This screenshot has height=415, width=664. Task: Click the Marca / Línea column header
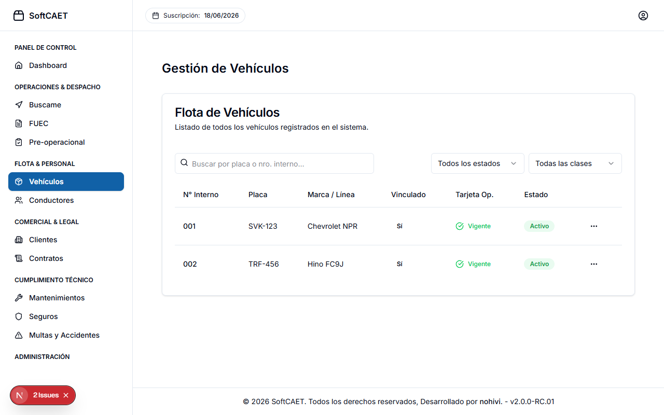(x=331, y=195)
